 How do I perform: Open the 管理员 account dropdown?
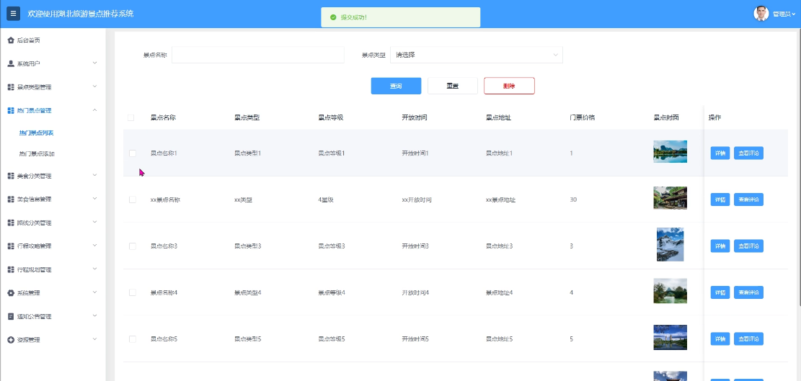[x=784, y=14]
